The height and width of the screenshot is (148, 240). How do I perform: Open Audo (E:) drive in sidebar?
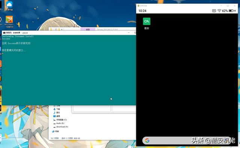(59, 123)
